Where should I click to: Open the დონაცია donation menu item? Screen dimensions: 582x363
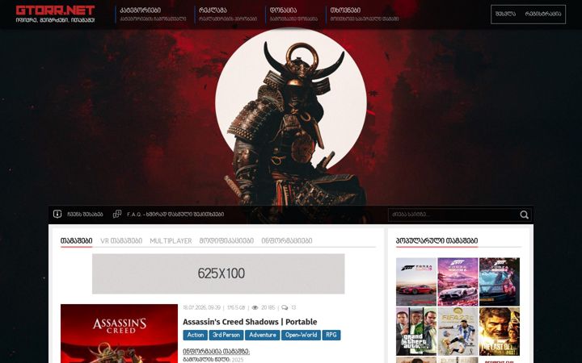(283, 10)
